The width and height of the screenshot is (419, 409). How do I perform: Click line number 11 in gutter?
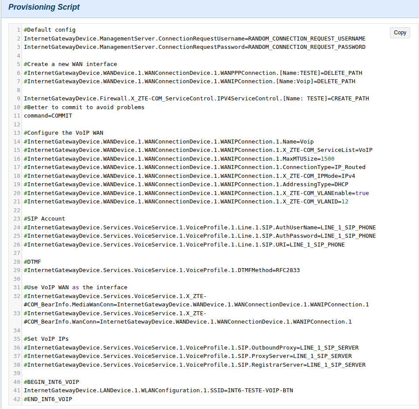click(x=17, y=116)
